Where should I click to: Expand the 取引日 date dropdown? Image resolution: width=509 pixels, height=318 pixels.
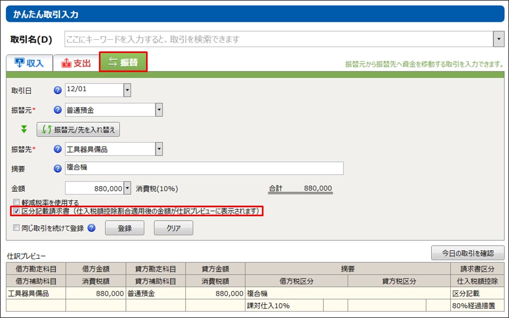(127, 90)
